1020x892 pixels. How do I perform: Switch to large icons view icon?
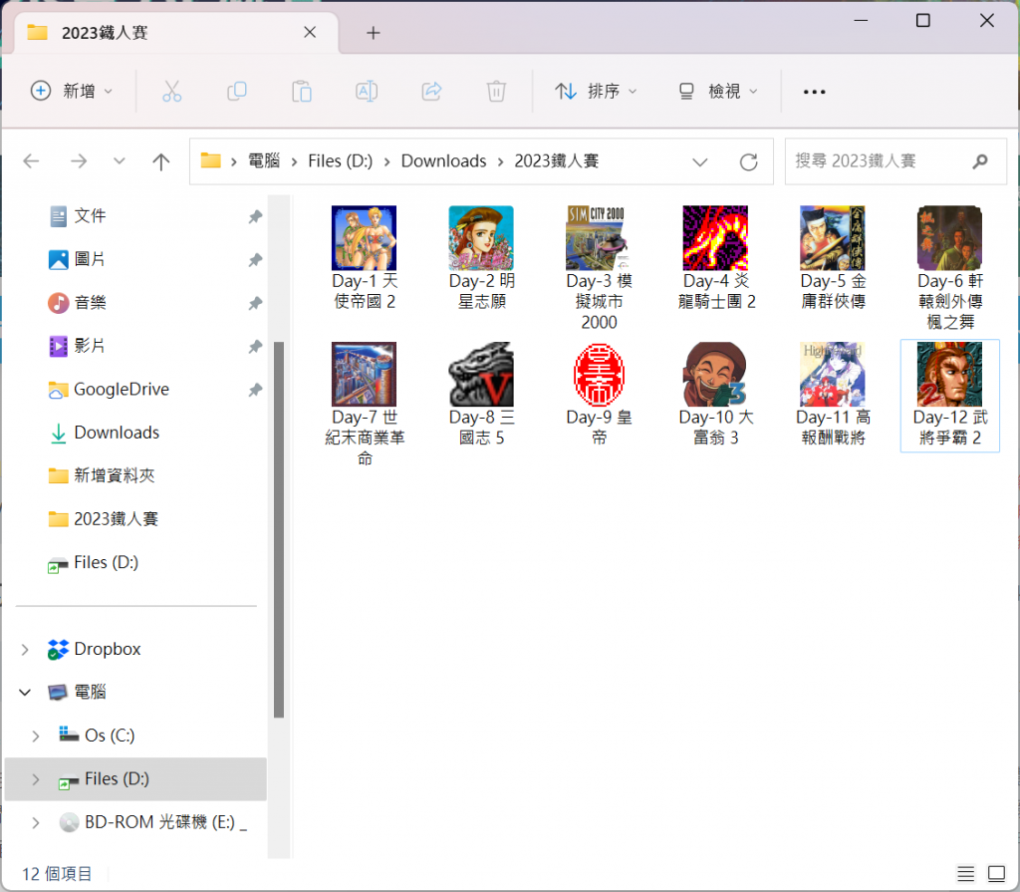tap(996, 874)
